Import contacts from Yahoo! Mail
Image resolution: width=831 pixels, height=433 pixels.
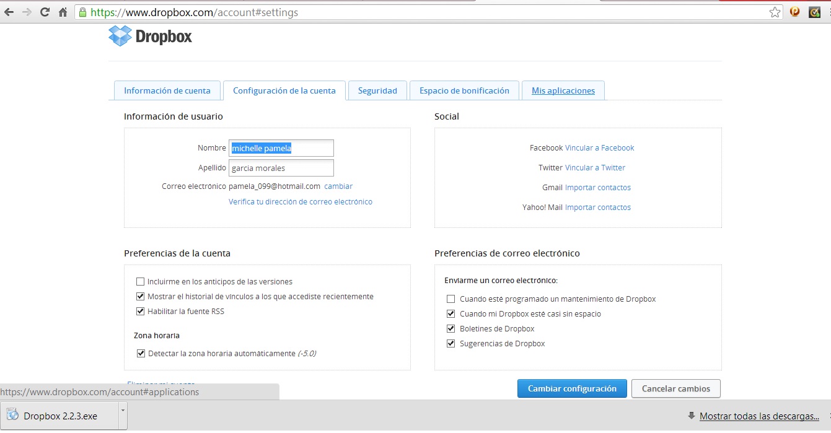tap(598, 208)
